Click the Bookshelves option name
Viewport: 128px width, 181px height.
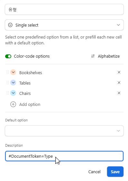tap(31, 73)
